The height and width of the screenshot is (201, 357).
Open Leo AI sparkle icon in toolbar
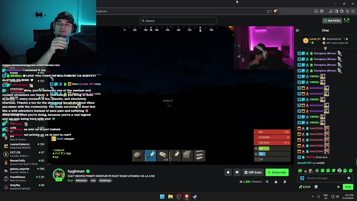click(x=347, y=11)
